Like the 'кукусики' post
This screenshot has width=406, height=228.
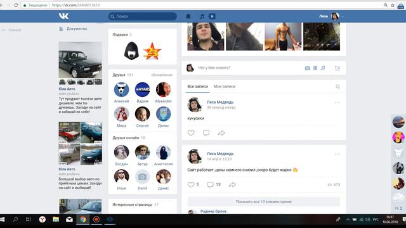(x=191, y=133)
